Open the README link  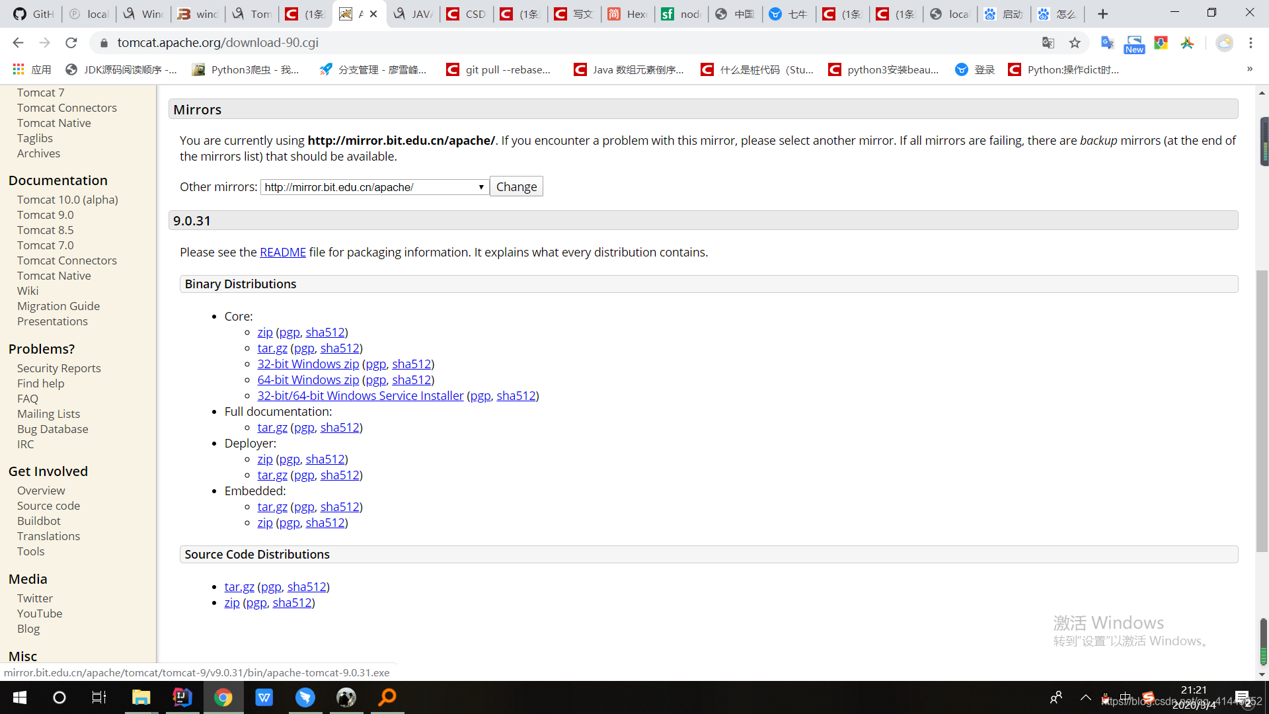click(282, 253)
